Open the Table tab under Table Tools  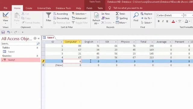(100, 8)
